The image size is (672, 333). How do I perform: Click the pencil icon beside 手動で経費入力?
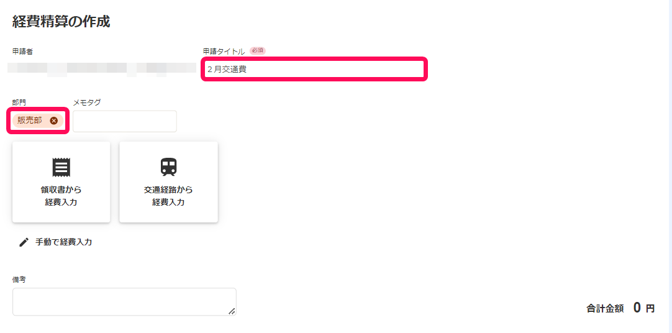[24, 242]
